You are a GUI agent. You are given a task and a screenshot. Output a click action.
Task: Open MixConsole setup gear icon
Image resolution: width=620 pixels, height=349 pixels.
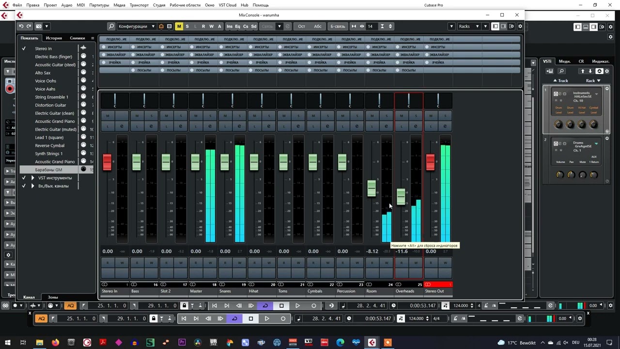coord(520,26)
